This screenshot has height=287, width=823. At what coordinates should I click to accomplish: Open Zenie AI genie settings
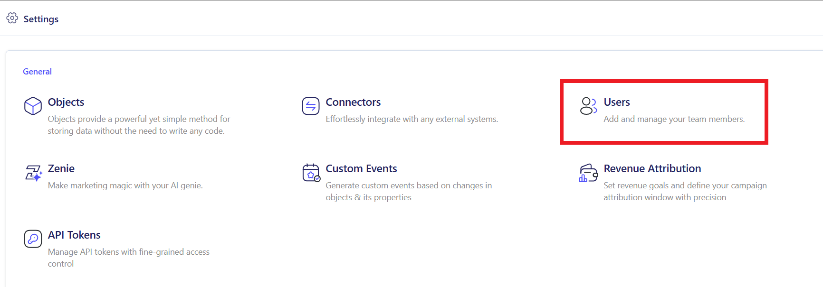point(61,168)
